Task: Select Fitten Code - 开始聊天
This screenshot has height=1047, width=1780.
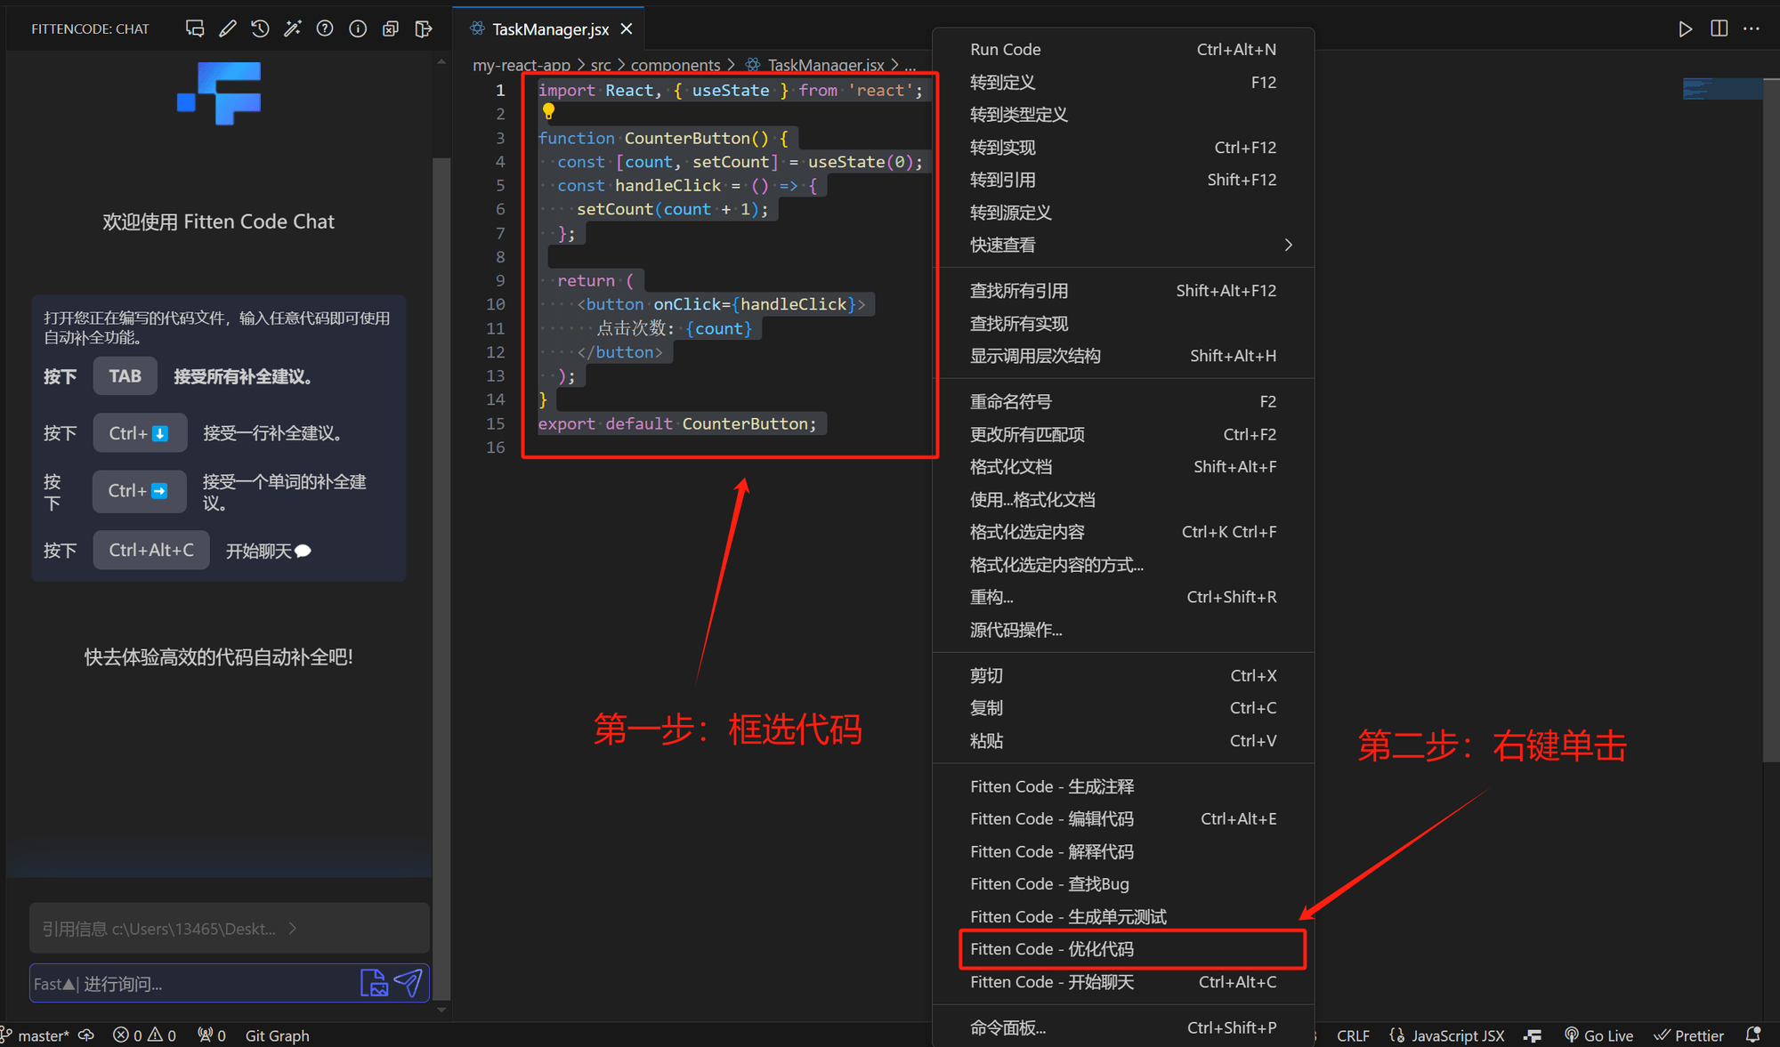Action: (1123, 982)
